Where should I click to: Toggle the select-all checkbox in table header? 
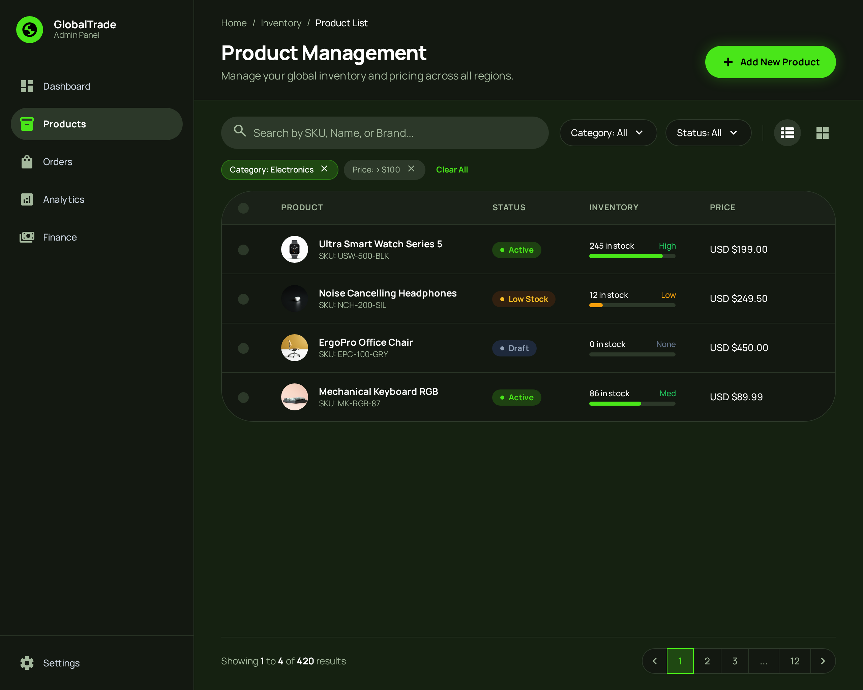click(243, 208)
